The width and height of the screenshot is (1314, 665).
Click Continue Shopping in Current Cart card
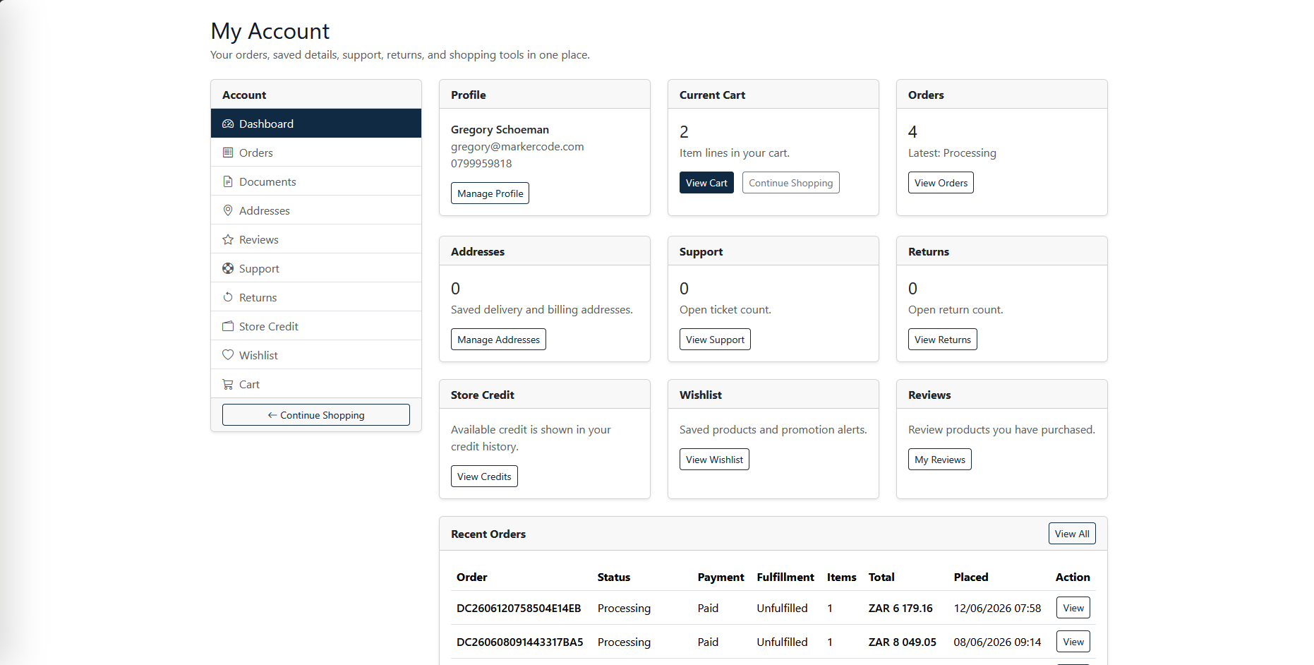tap(790, 183)
